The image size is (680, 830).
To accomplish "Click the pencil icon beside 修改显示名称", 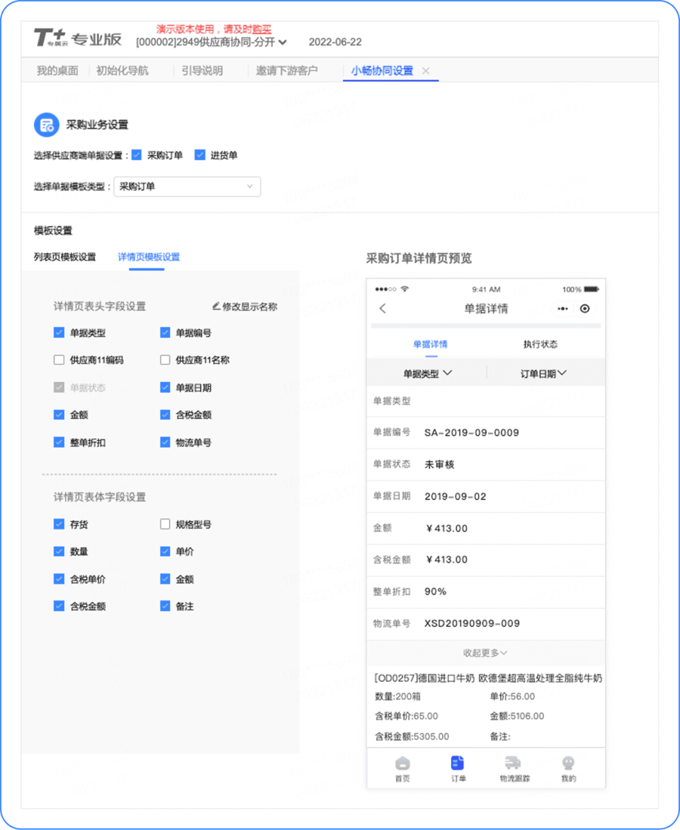I will click(x=216, y=306).
